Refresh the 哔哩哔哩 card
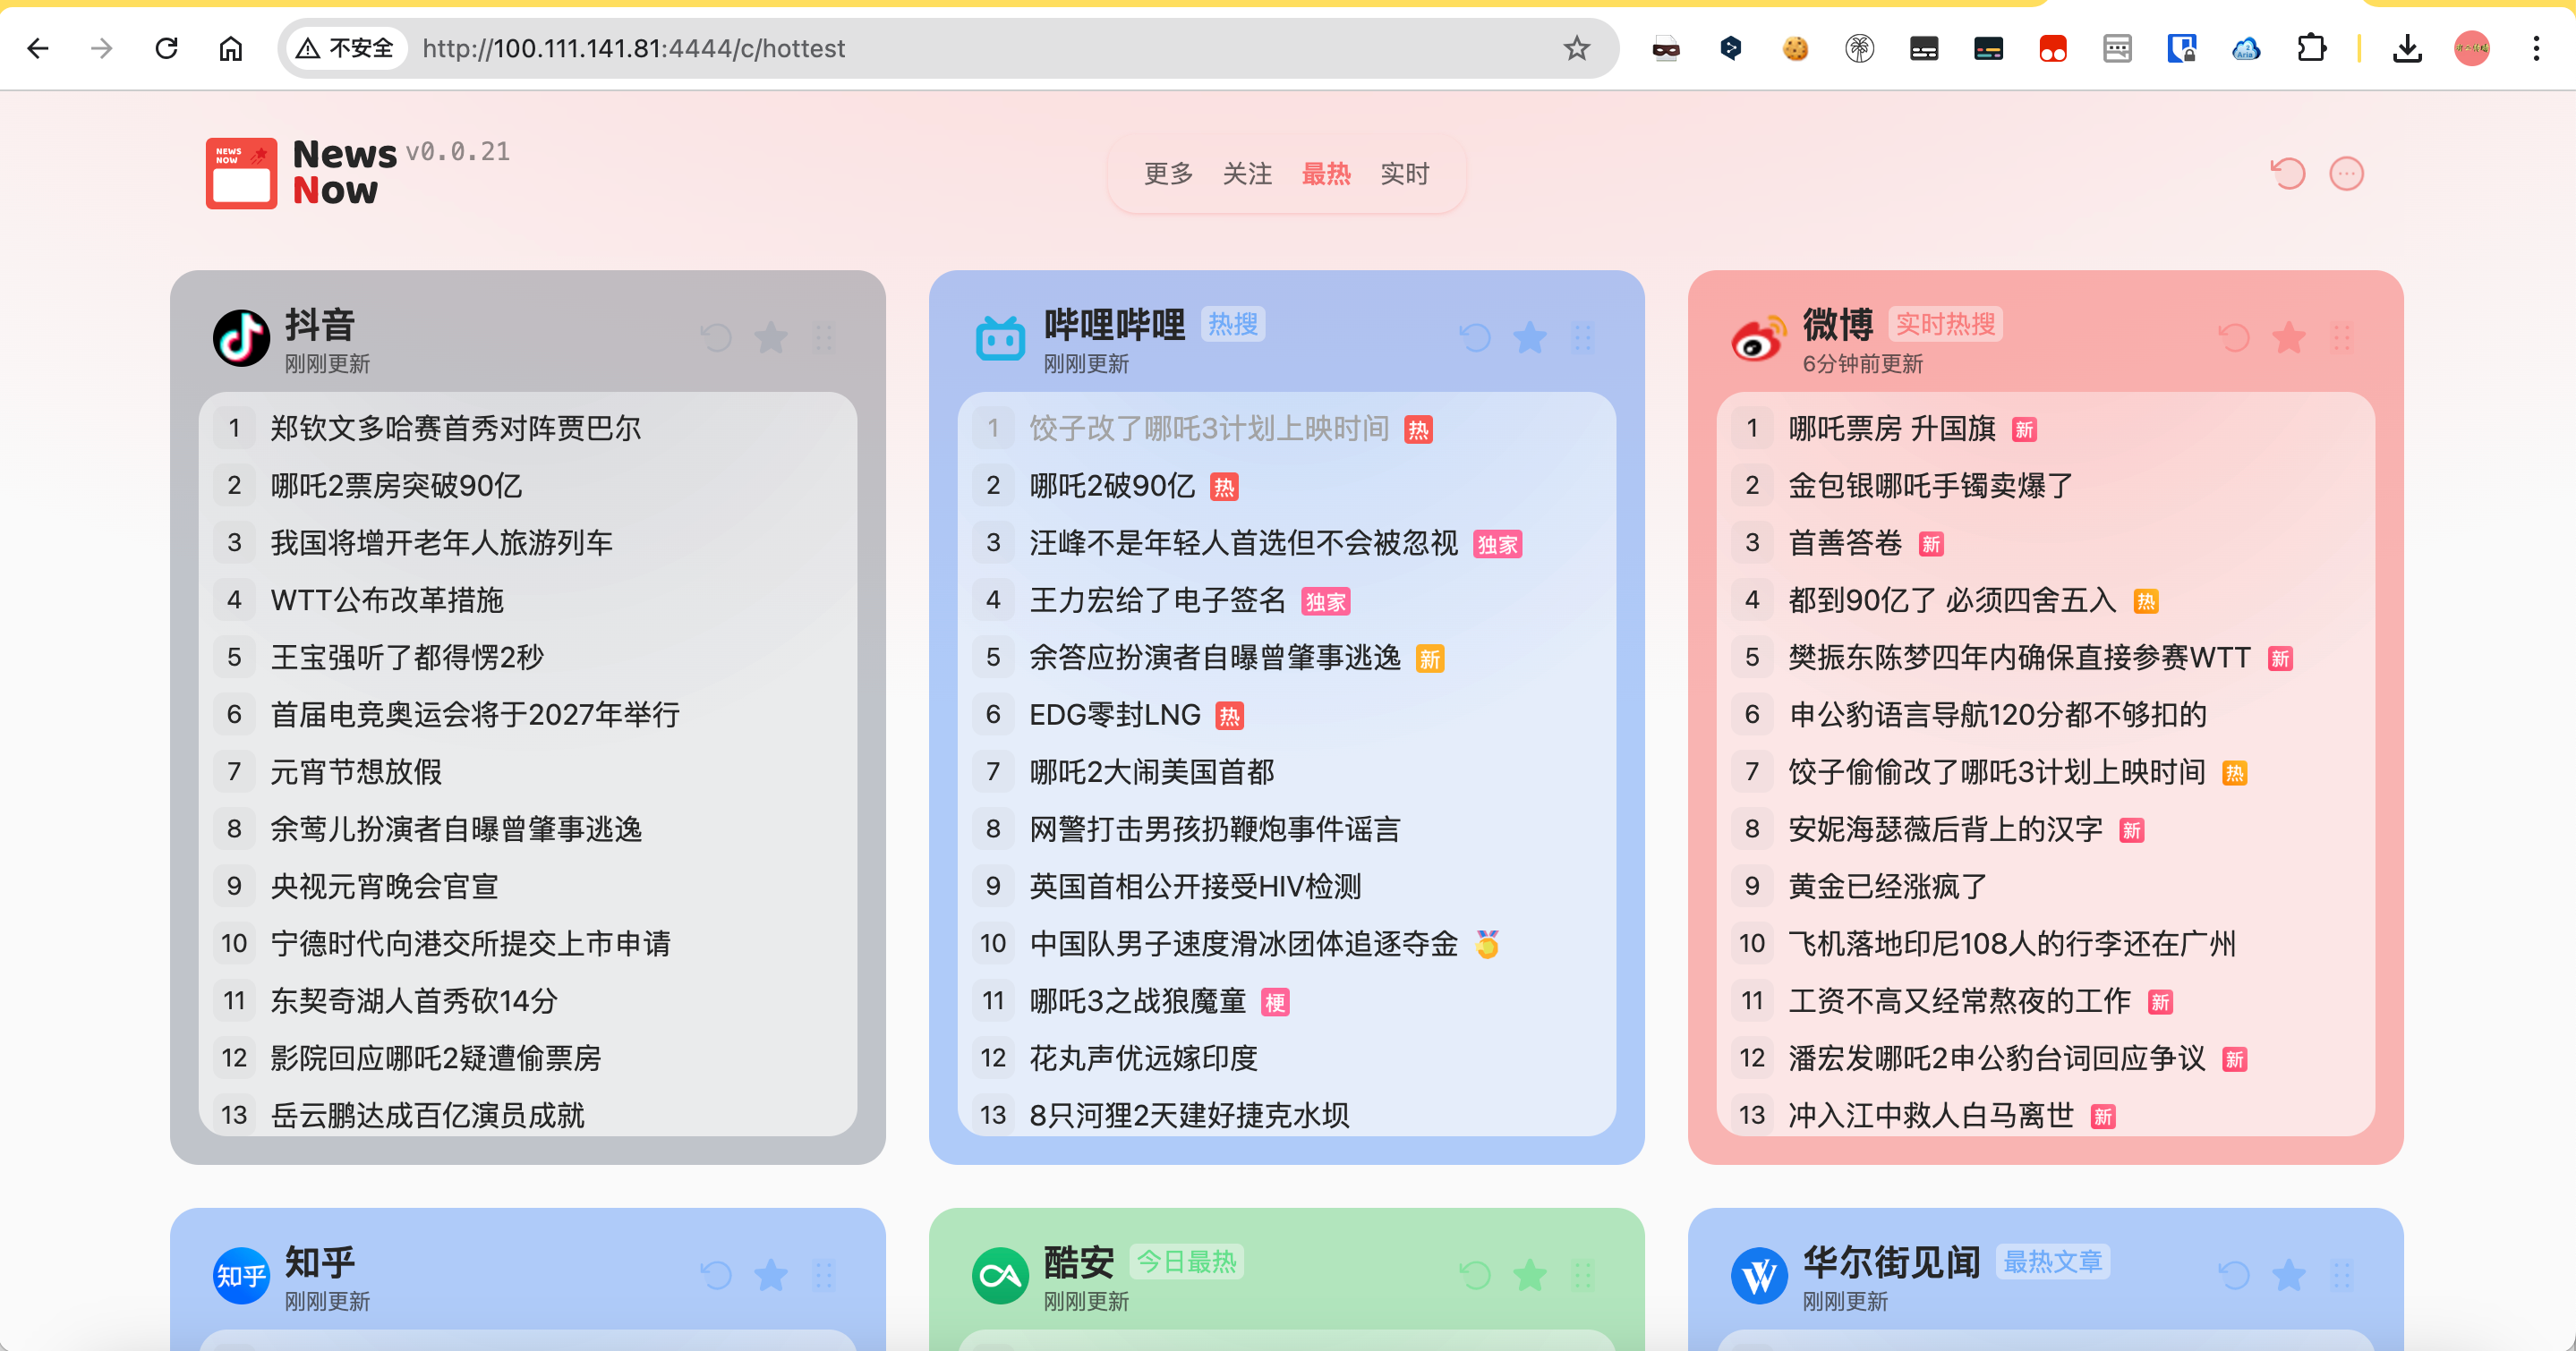The width and height of the screenshot is (2576, 1351). click(1475, 338)
